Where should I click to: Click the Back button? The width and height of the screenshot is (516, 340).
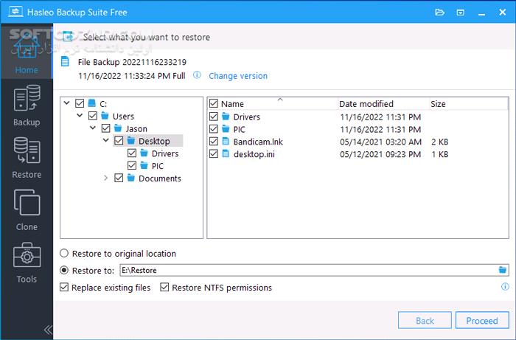coord(425,320)
